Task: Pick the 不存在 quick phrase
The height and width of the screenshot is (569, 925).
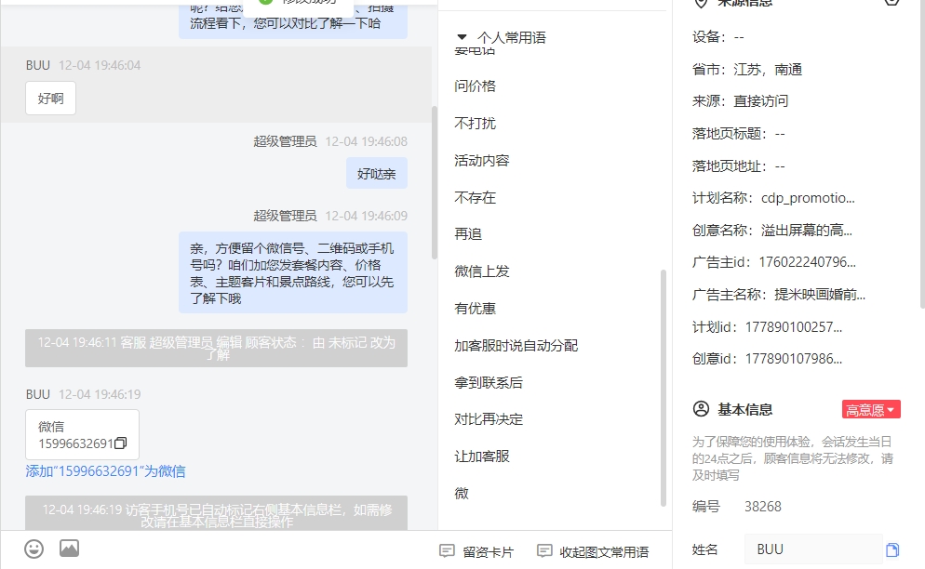Action: (x=475, y=197)
